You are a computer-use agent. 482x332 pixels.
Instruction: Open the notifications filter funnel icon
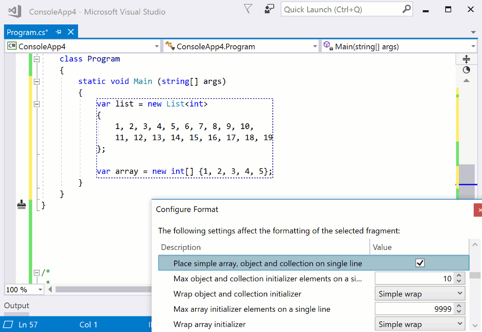tap(248, 9)
